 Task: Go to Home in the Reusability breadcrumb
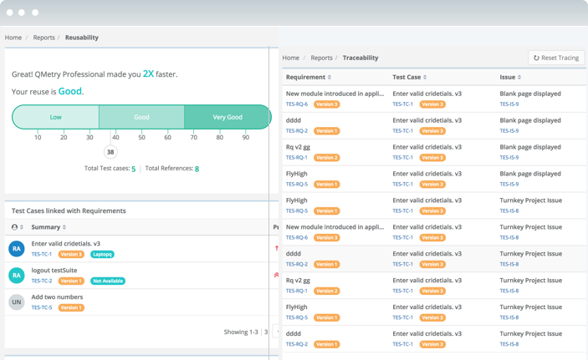click(x=13, y=38)
